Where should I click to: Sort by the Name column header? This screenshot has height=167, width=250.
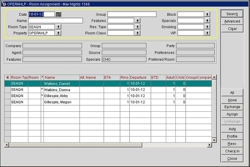tap(61, 77)
